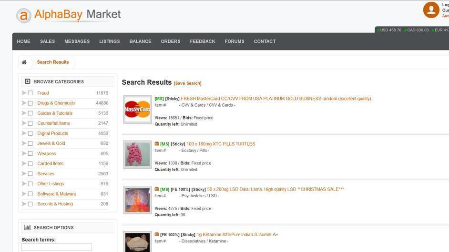Check the Counterfeit Items box

pos(30,123)
